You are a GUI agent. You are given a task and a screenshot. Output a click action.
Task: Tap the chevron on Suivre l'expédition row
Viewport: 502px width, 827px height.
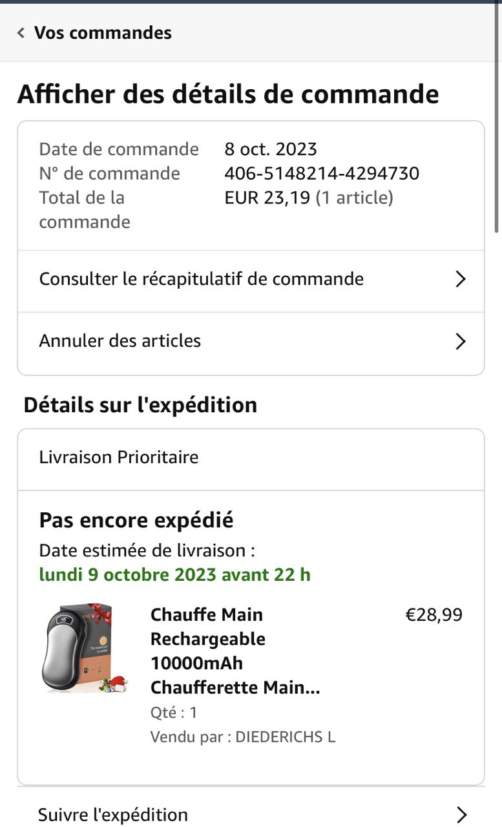coord(461,815)
